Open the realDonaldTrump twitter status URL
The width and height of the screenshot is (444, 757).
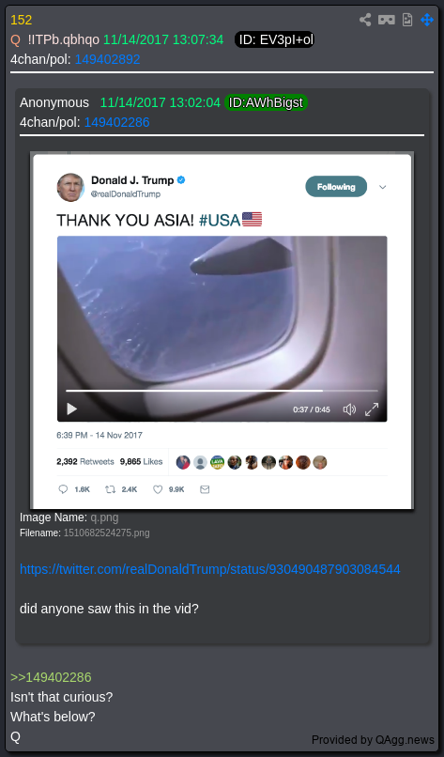coord(210,569)
